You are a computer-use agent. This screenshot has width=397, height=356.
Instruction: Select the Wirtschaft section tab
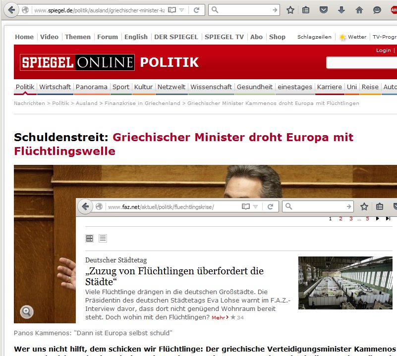55,87
